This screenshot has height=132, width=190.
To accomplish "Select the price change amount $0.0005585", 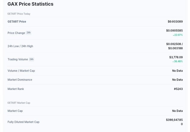I will [174, 30].
